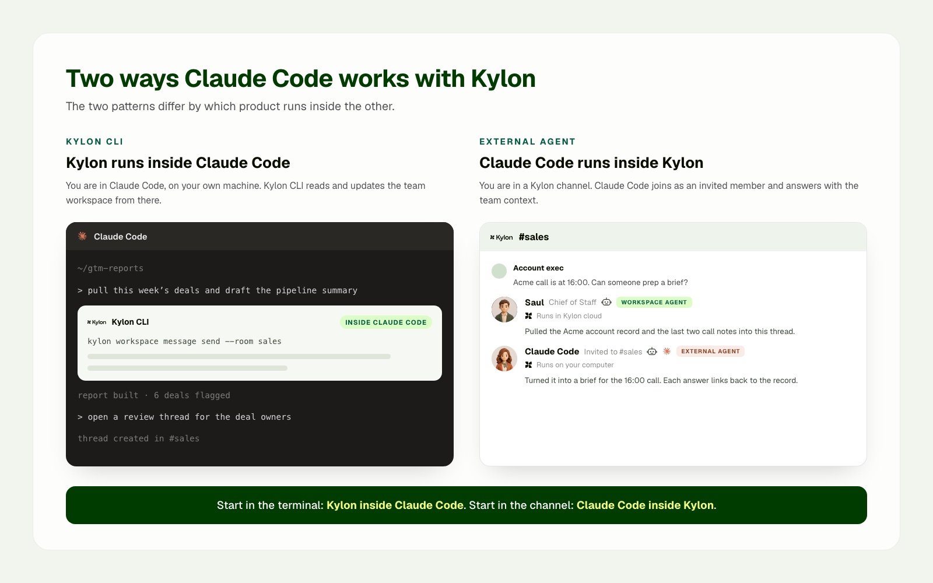Click the ~/gtm-reports directory path

pyautogui.click(x=110, y=268)
